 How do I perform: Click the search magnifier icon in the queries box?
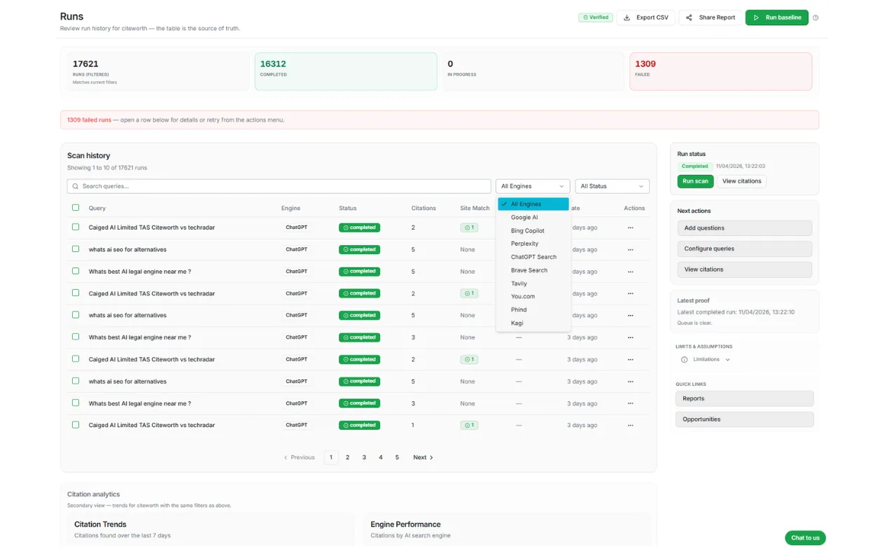[76, 186]
